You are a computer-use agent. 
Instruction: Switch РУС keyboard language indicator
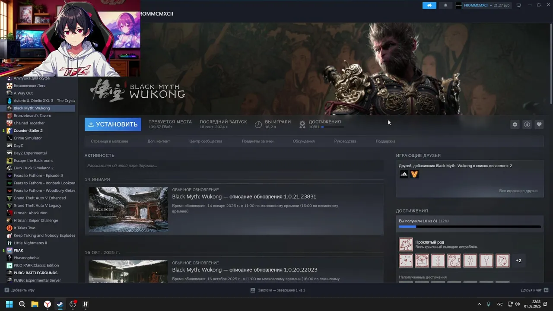click(x=499, y=304)
